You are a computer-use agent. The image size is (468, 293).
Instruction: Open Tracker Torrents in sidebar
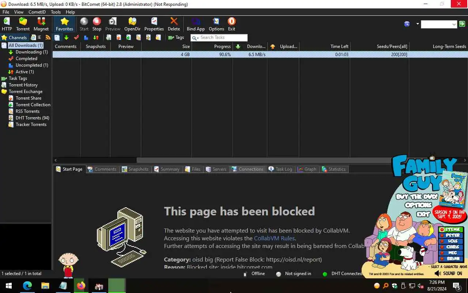(x=31, y=125)
